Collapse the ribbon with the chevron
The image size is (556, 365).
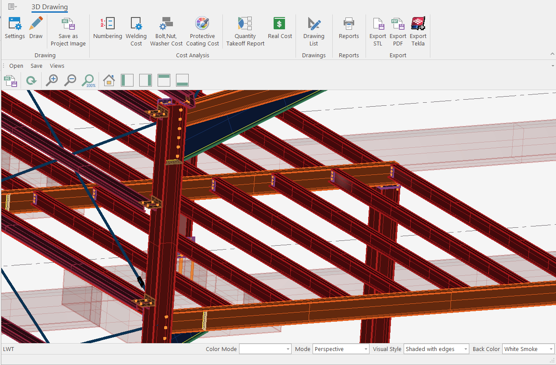click(552, 54)
